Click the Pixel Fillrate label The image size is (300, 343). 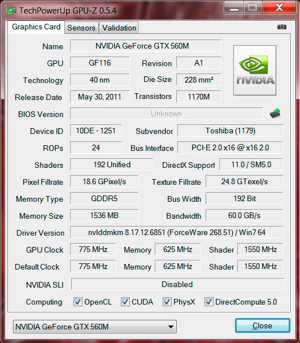43,182
